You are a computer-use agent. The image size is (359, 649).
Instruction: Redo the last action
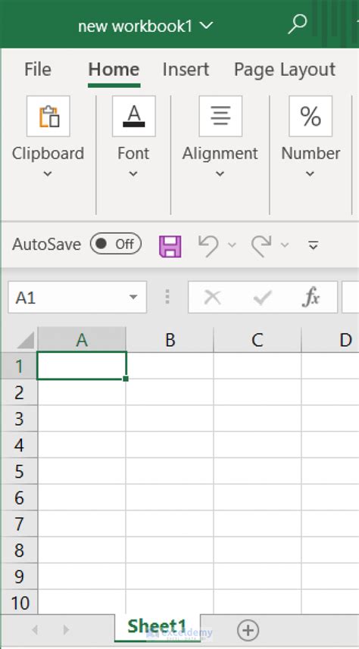pos(262,245)
